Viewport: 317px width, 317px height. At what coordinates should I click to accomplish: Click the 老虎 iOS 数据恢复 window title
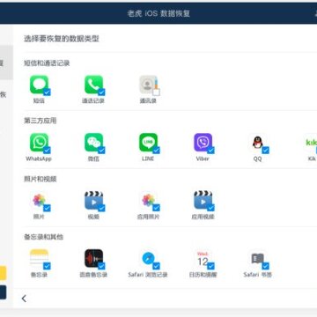(158, 13)
